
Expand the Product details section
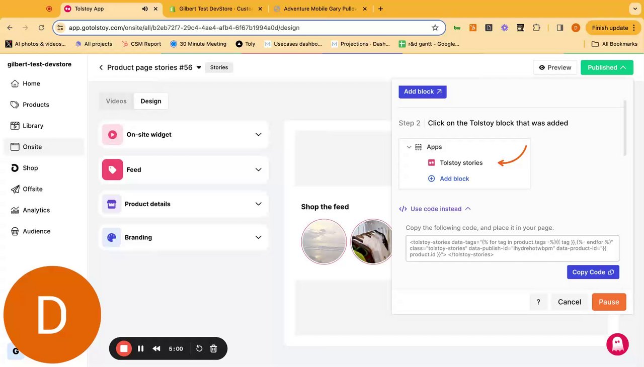pos(184,204)
